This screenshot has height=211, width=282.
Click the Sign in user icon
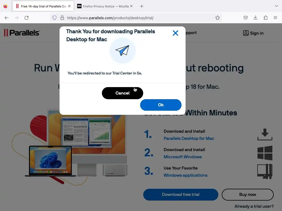pyautogui.click(x=246, y=33)
